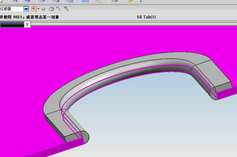
Task: Click the crosshair with curved arrow icon
Action: (x=59, y=9)
